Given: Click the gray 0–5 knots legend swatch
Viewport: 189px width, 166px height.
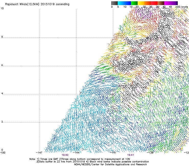Looking at the screenshot, I should [x=114, y=3].
